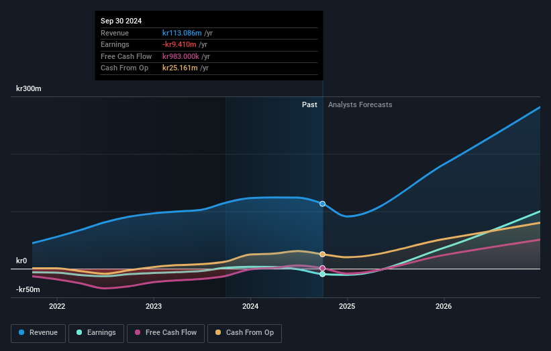The width and height of the screenshot is (551, 351).
Task: Click the 2023 x-axis label
Action: point(154,306)
